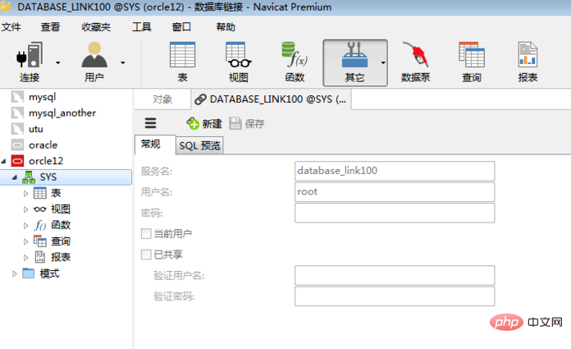The image size is (571, 349).
Task: Click the 新建 button label
Action: coord(212,124)
